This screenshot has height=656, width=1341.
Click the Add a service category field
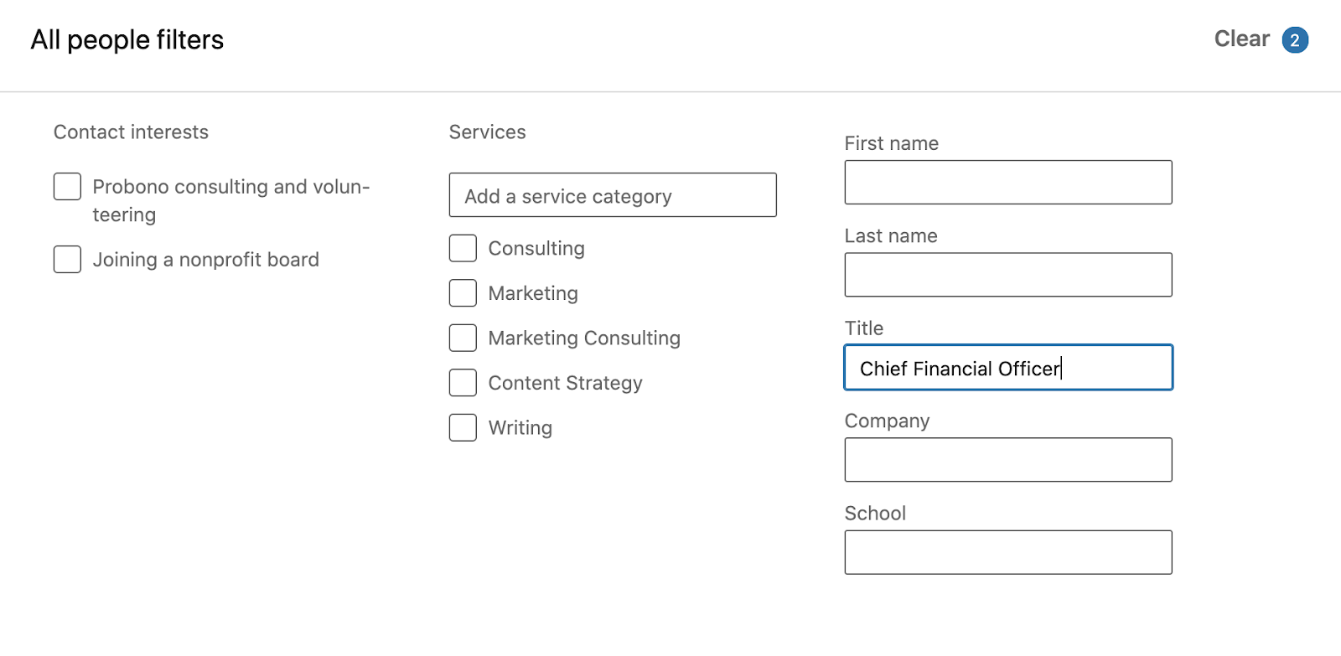pyautogui.click(x=613, y=195)
